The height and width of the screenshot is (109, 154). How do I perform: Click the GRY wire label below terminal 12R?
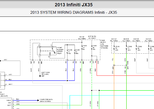tap(39, 70)
